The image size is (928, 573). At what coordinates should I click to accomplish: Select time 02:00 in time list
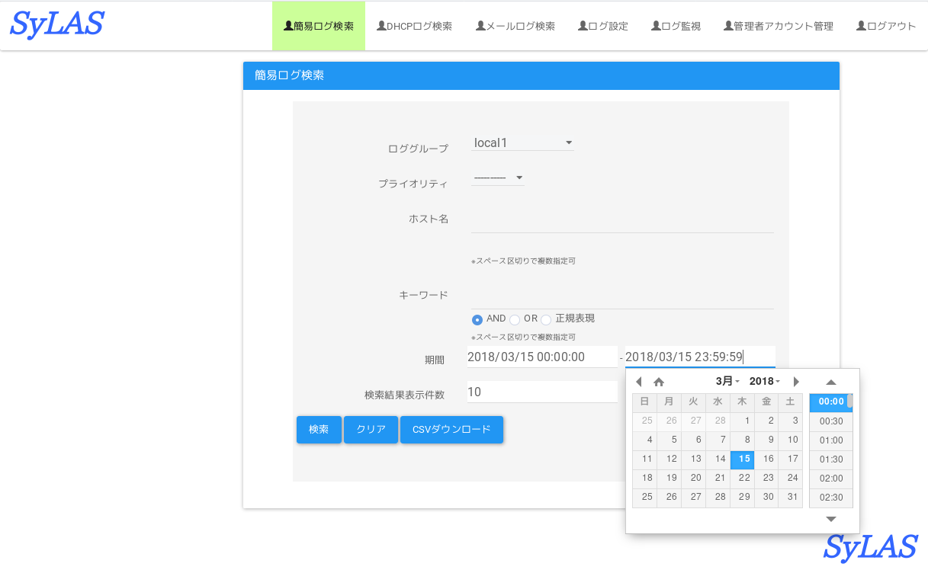(x=830, y=479)
